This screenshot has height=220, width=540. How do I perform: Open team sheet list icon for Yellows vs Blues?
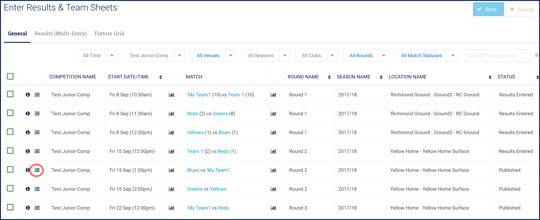click(x=37, y=132)
